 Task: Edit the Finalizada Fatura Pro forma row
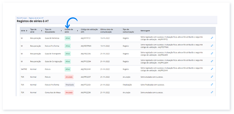coord(212,84)
